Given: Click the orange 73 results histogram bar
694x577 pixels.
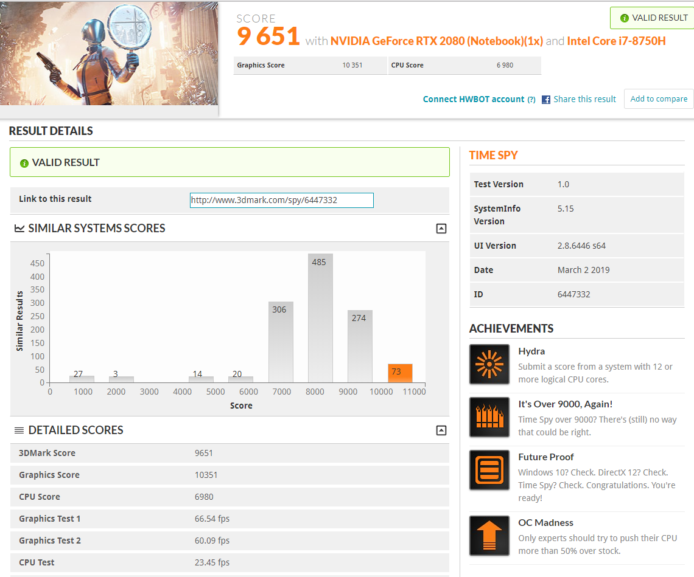Looking at the screenshot, I should pyautogui.click(x=400, y=373).
